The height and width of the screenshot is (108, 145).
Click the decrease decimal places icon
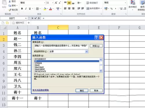point(125,9)
